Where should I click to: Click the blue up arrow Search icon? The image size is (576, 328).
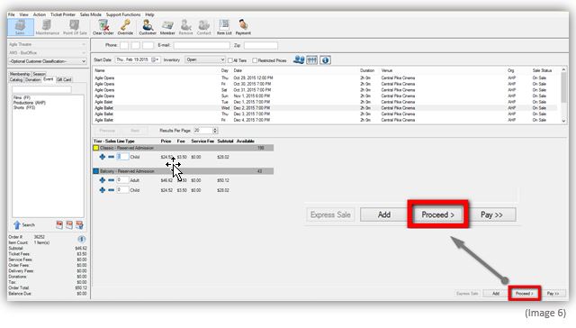tap(17, 224)
